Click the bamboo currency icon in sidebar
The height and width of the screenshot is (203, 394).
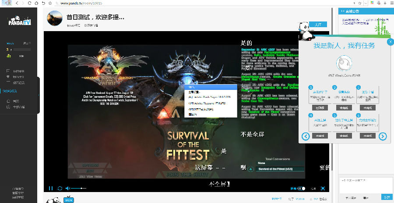[9, 56]
